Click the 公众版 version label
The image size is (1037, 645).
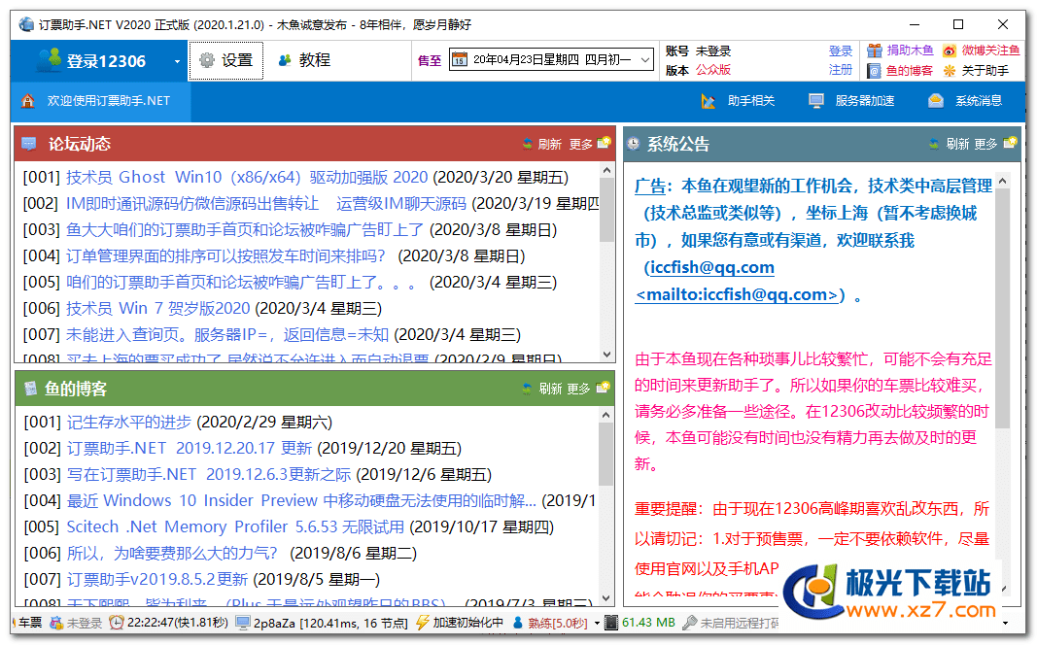[x=713, y=70]
